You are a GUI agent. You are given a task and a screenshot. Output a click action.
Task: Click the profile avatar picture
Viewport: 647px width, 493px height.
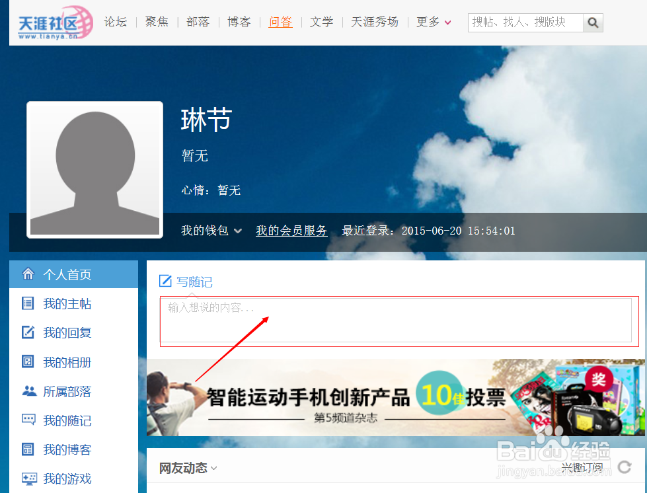(95, 170)
